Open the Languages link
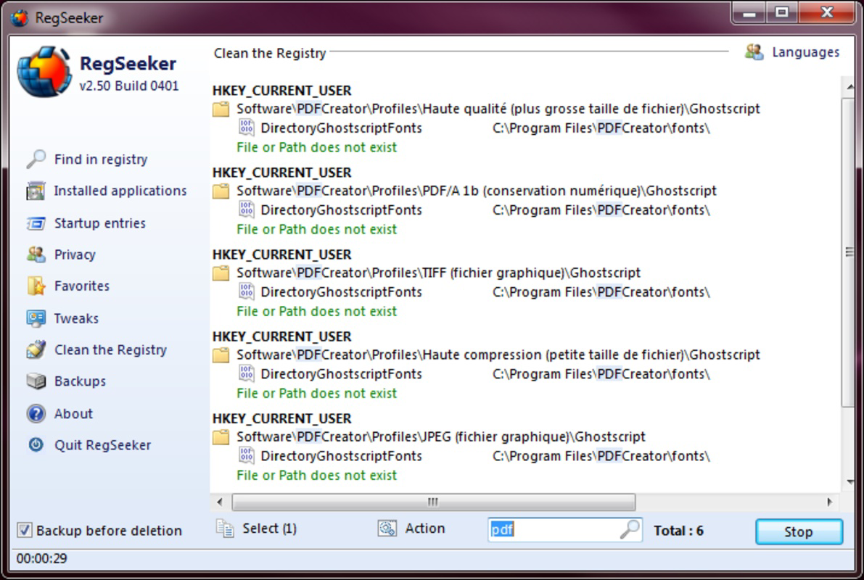The image size is (864, 580). coord(805,52)
